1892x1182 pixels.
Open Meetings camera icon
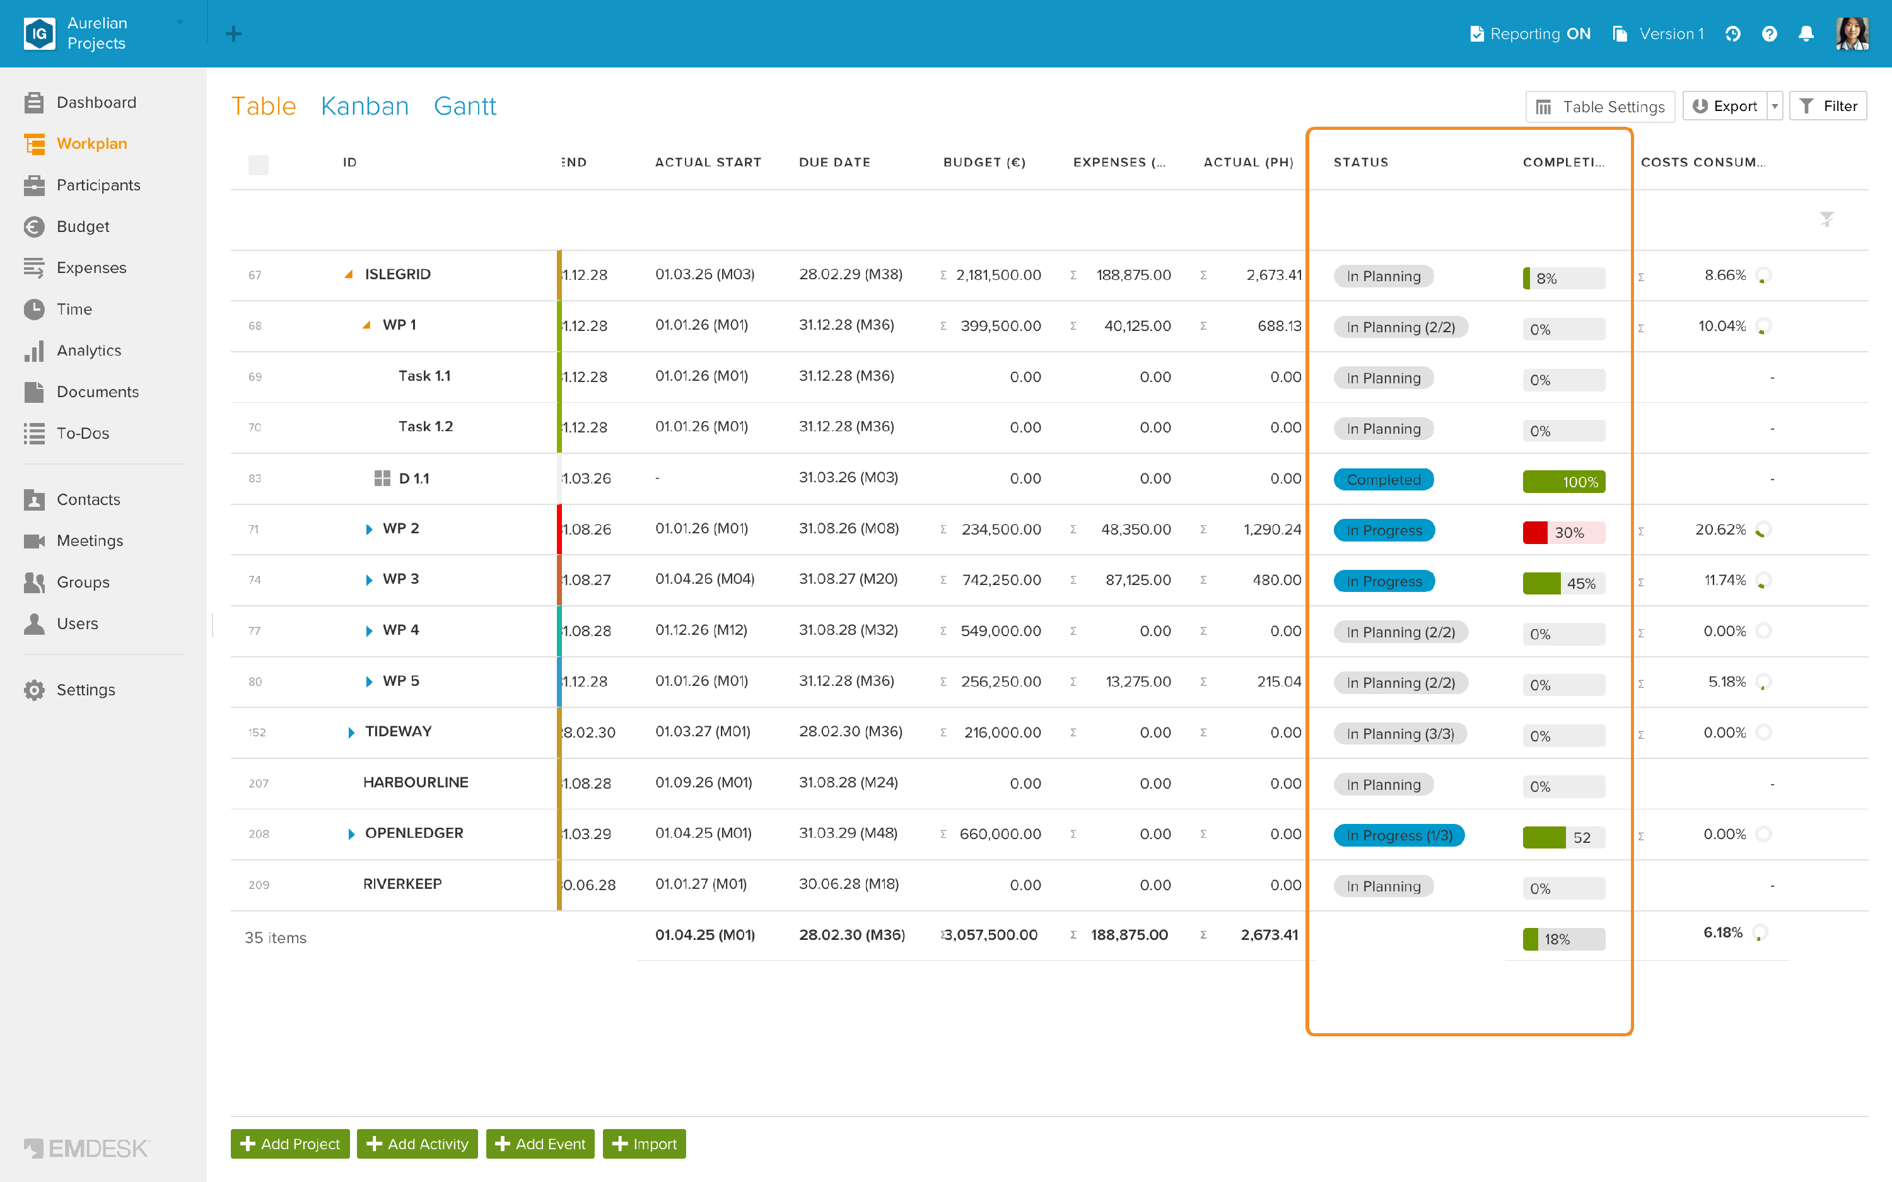point(33,541)
